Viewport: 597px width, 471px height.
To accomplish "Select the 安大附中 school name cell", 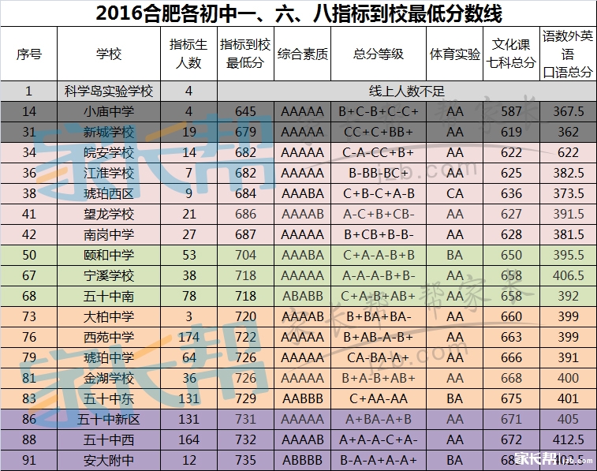I will pyautogui.click(x=109, y=460).
